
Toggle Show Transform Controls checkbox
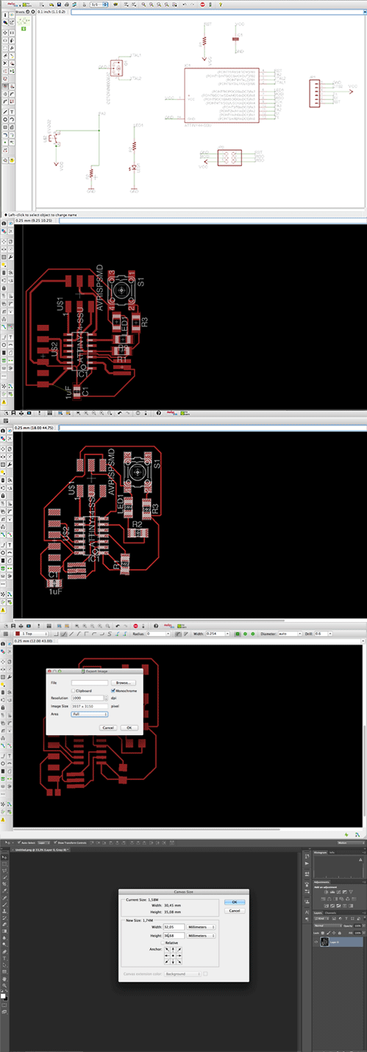(55, 842)
